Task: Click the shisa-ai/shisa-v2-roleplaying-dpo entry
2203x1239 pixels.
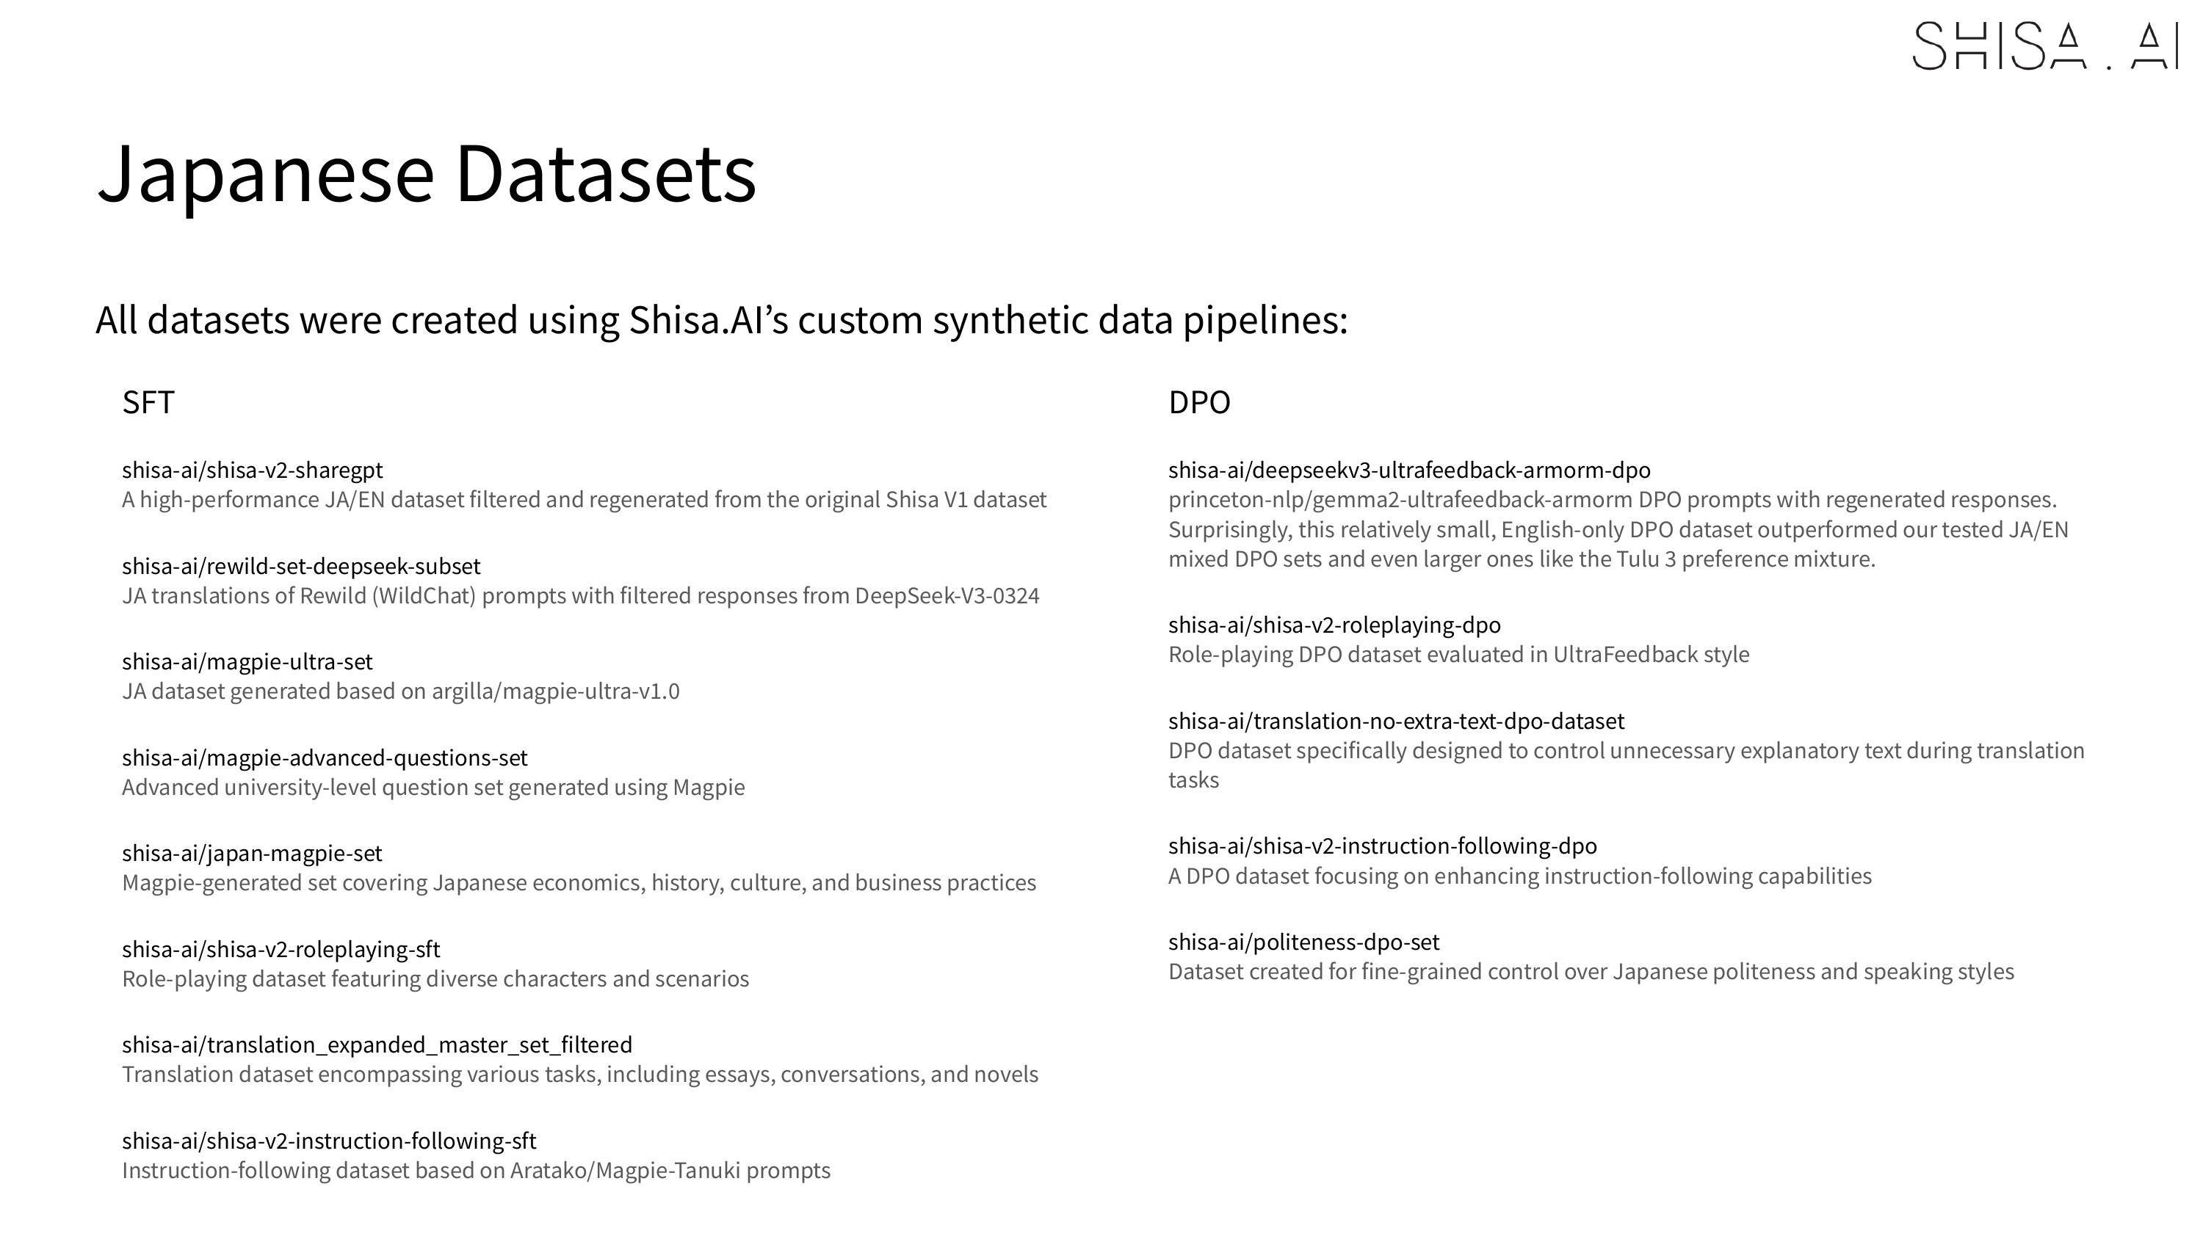Action: (1334, 624)
